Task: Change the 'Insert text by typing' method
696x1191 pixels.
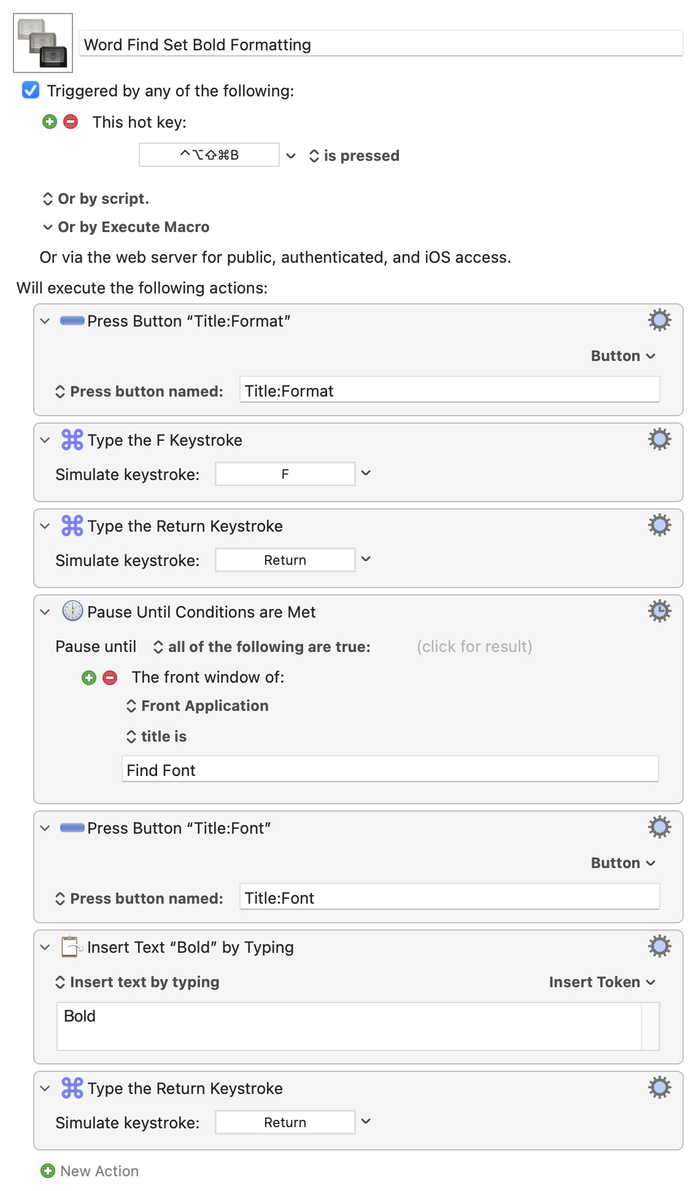Action: 137,982
